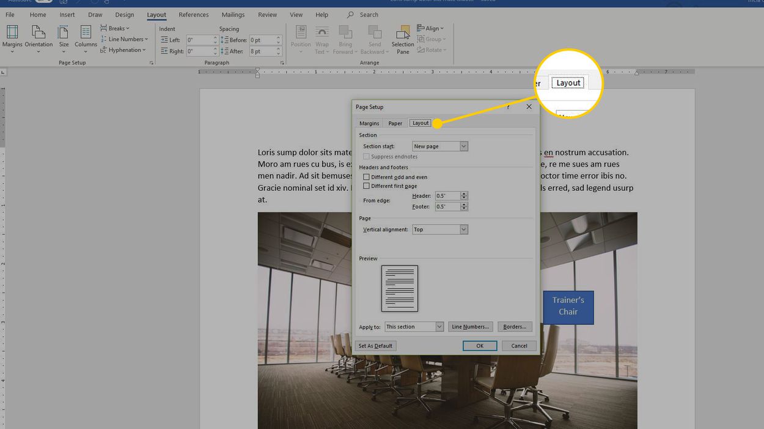Adjust the Spacing Before spinner arrows
The width and height of the screenshot is (764, 429).
click(x=279, y=40)
